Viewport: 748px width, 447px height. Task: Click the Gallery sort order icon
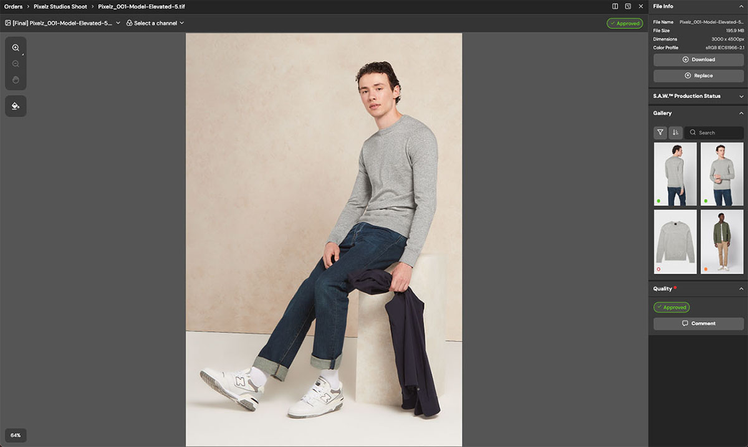click(675, 133)
